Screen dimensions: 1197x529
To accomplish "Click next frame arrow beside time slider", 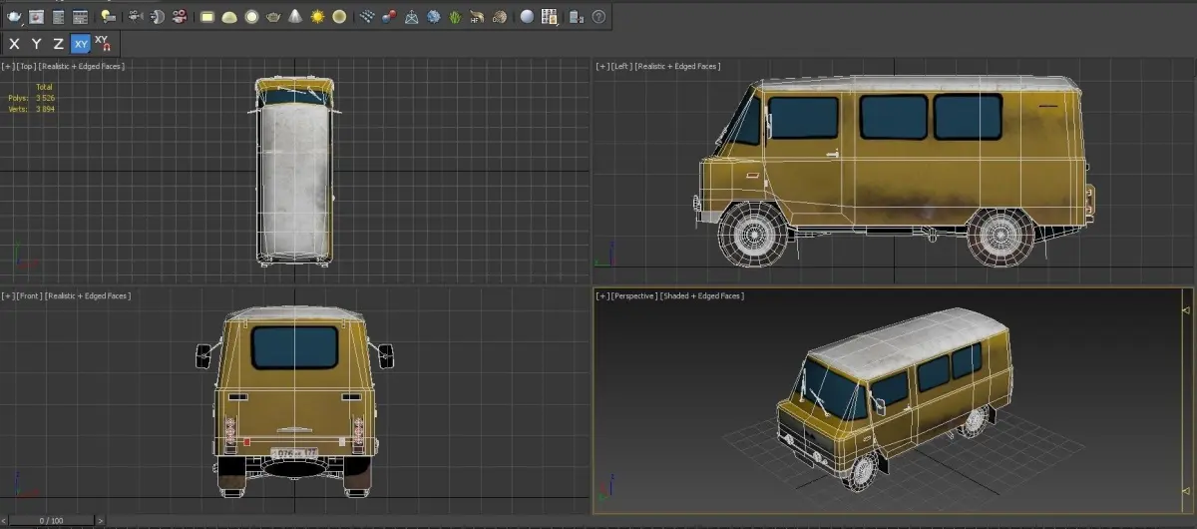I will coord(101,521).
